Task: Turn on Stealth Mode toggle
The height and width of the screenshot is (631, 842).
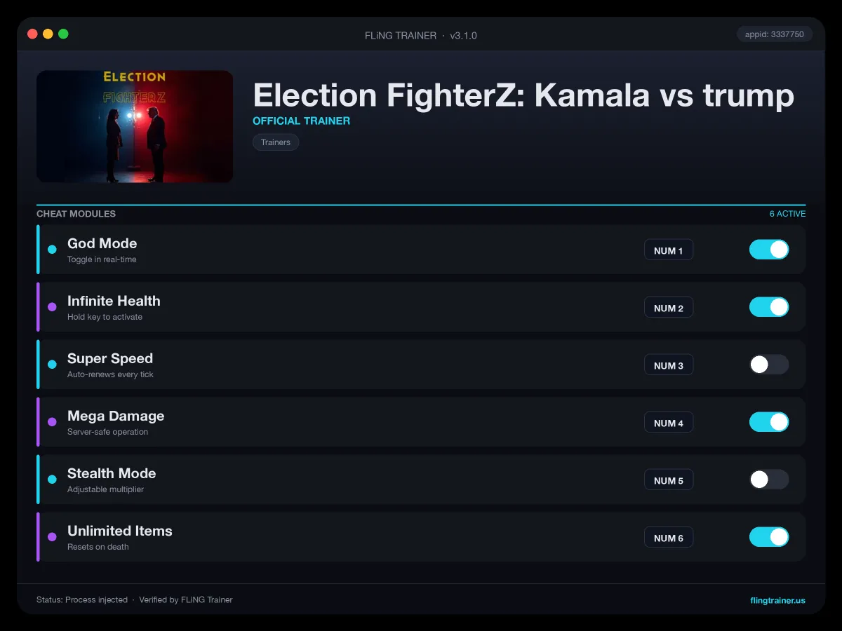Action: [x=769, y=480]
